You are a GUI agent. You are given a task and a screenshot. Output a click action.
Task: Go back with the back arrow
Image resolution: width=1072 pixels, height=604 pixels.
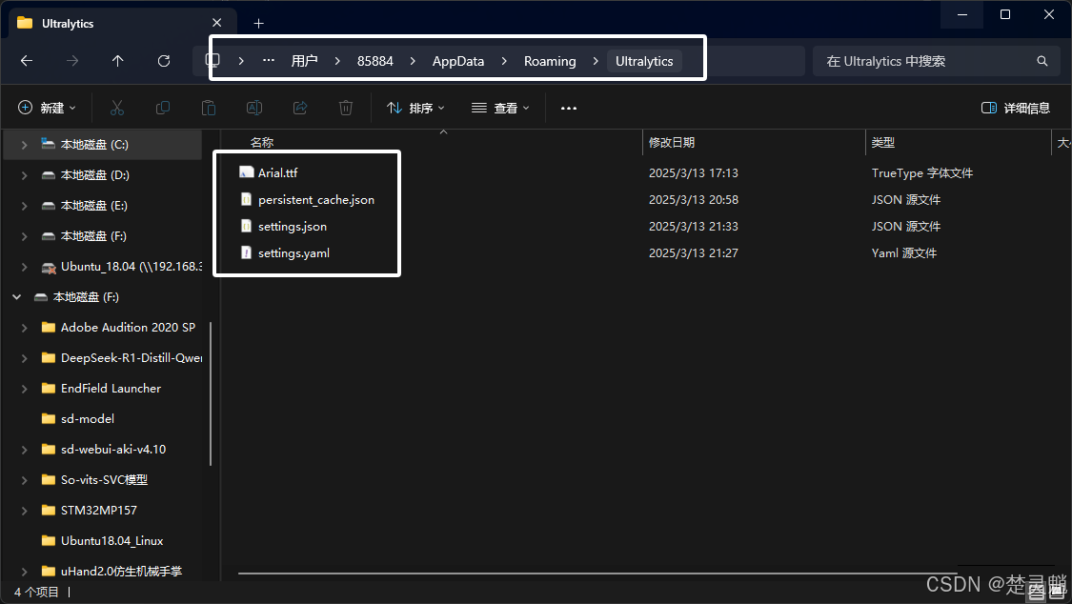click(27, 61)
